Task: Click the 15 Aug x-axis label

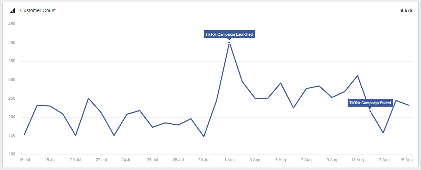Action: point(406,160)
